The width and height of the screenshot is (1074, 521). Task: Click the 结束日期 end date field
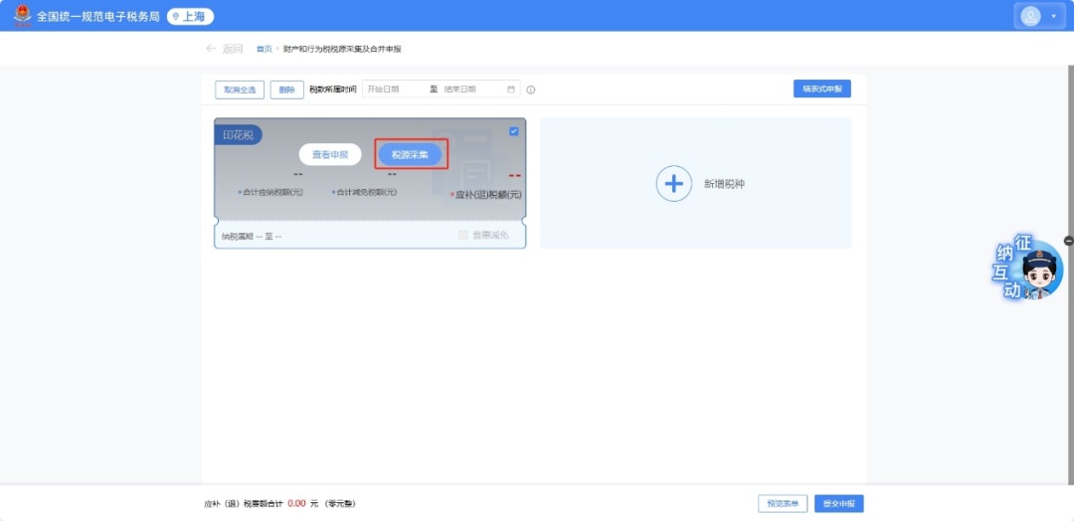471,89
